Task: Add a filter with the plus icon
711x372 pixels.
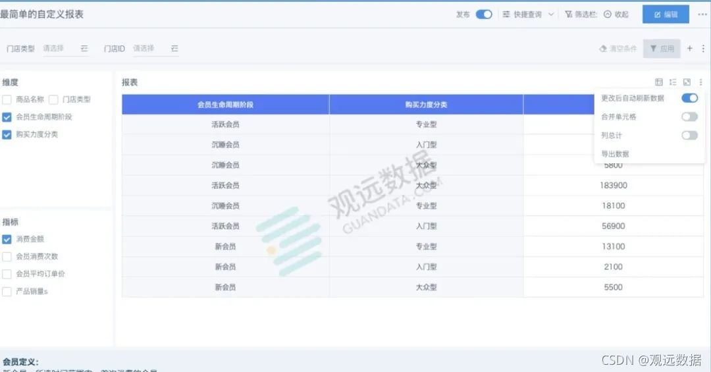Action: tap(690, 49)
